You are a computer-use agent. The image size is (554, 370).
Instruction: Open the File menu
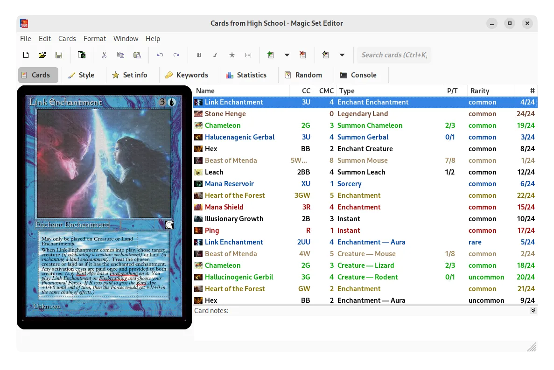tap(26, 38)
